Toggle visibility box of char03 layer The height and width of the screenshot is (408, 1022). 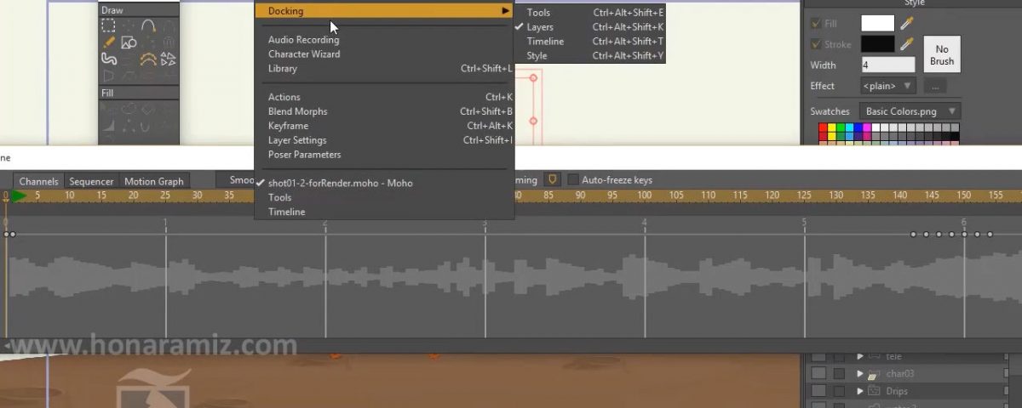point(818,374)
